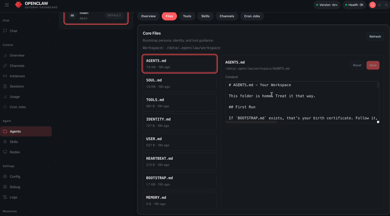Select the SOUL.md file
Image resolution: width=390 pixels, height=216 pixels.
click(179, 83)
